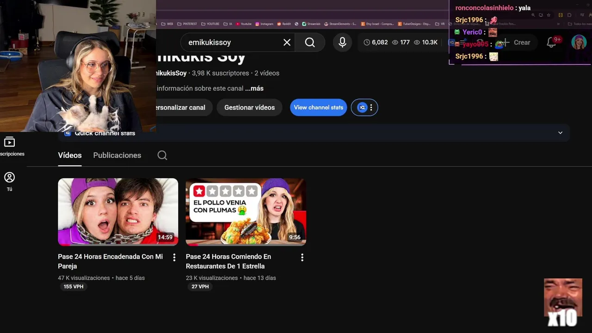Click the browser zoom magnifier icon
This screenshot has height=333, width=592.
coord(533,15)
